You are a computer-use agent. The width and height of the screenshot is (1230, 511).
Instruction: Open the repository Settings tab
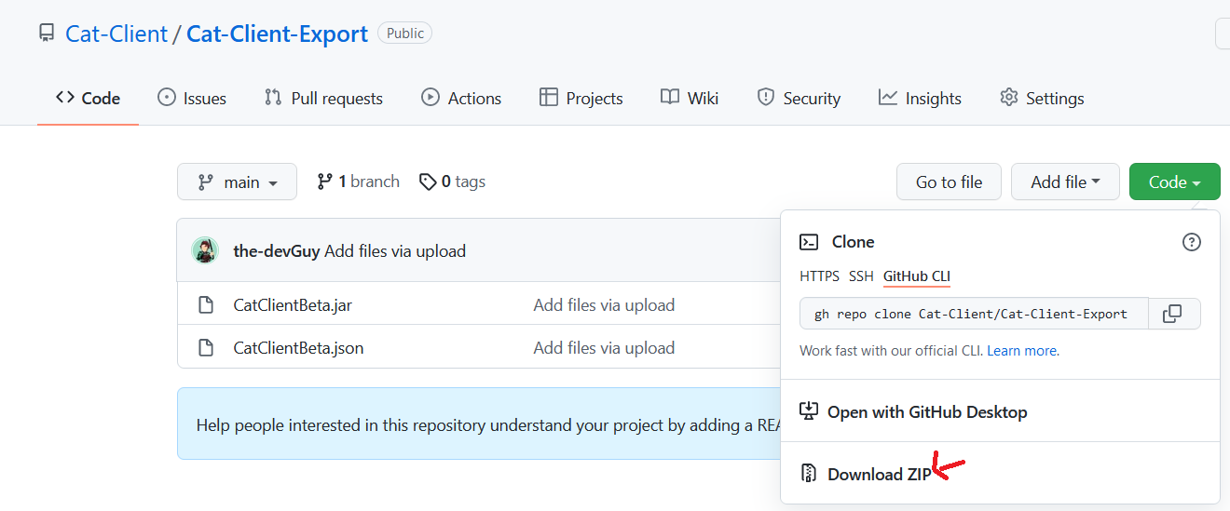1042,99
